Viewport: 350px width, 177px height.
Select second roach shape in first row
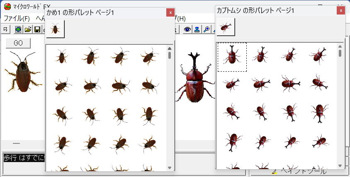click(x=90, y=56)
